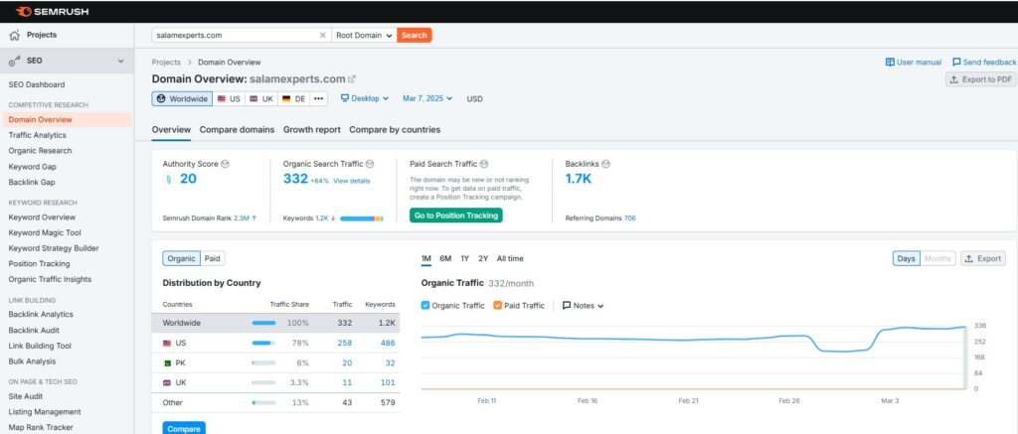Click PK traffic value 20
Screen dimensions: 1018x434
[347, 363]
